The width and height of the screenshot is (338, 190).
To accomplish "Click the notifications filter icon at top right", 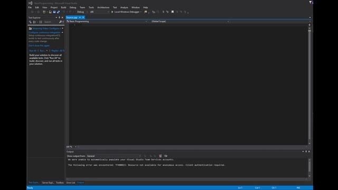I will pos(311,2).
